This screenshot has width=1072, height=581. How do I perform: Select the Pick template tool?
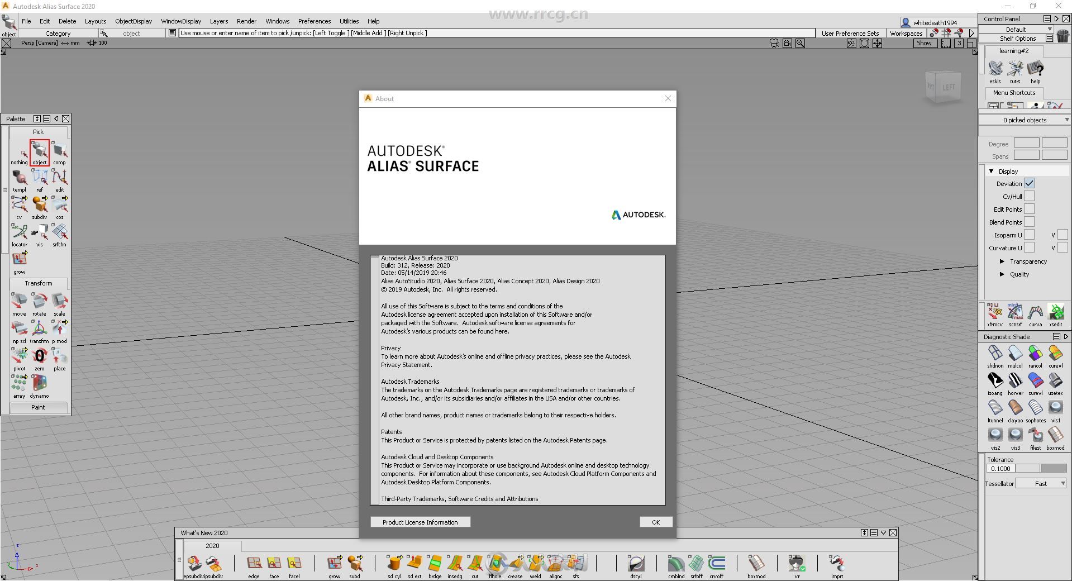19,180
